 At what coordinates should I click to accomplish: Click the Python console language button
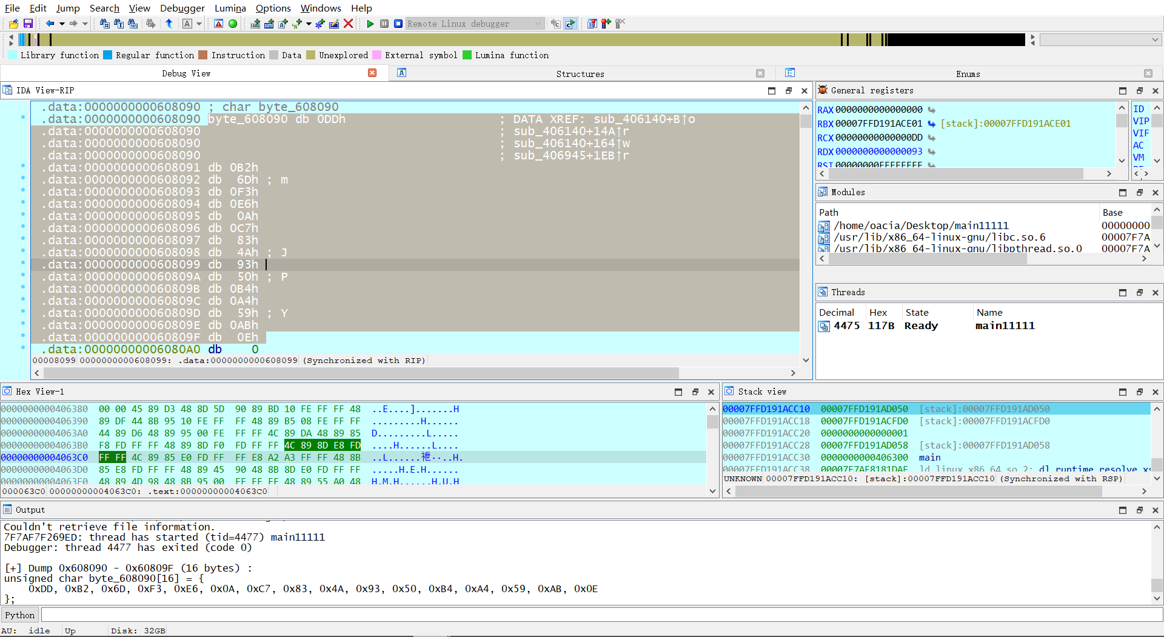click(x=20, y=615)
